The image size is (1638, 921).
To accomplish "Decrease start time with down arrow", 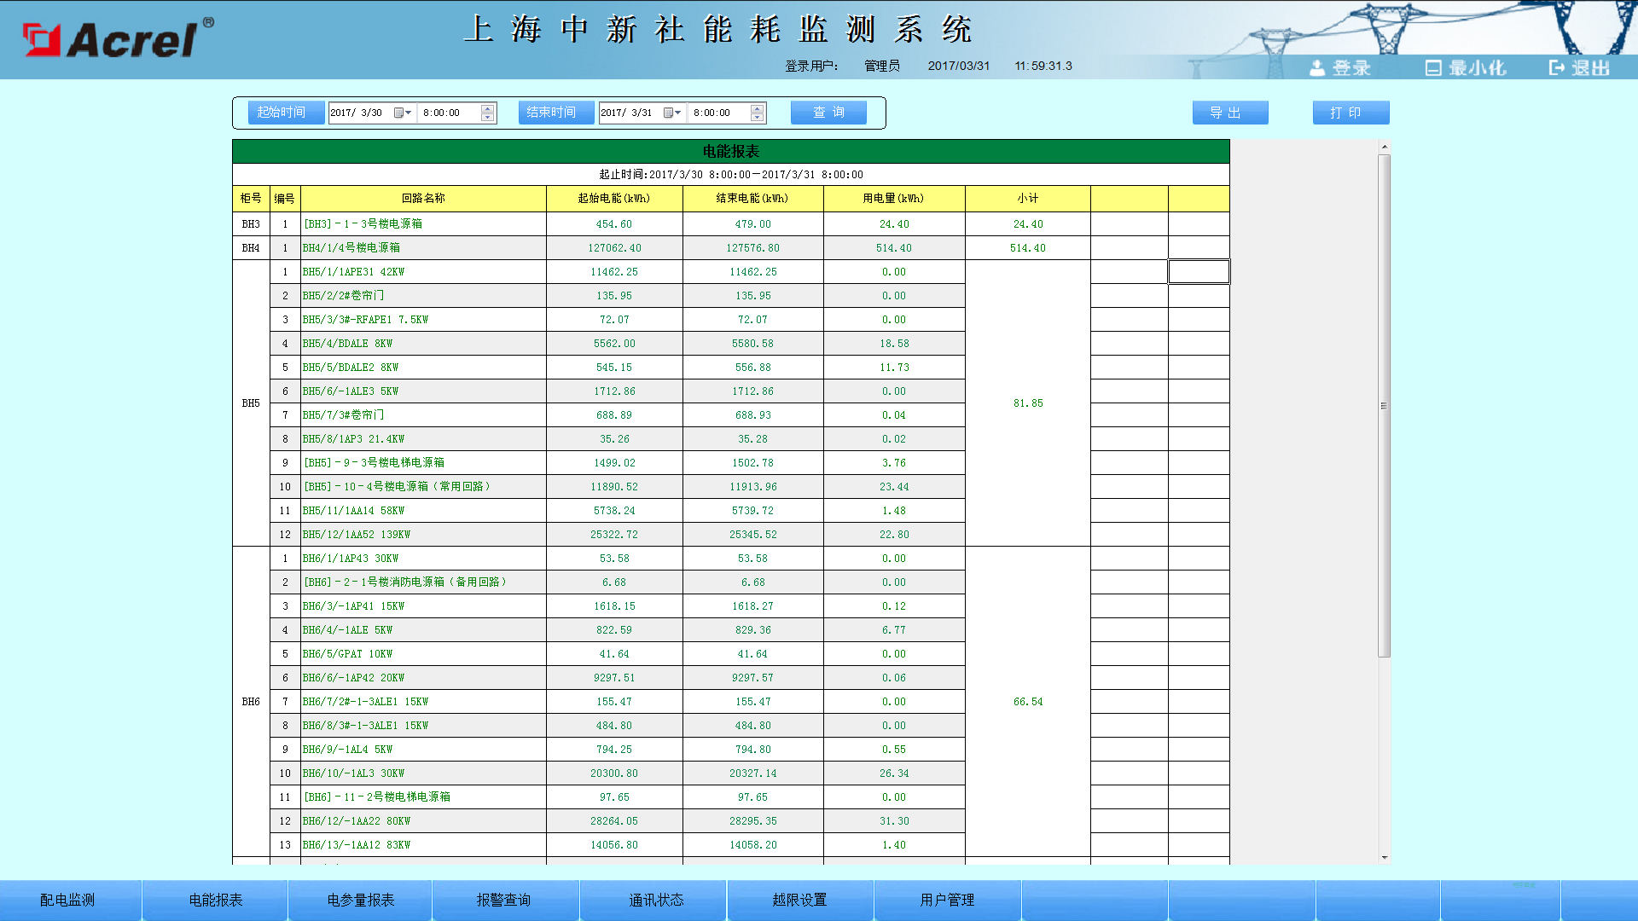I will [x=487, y=118].
